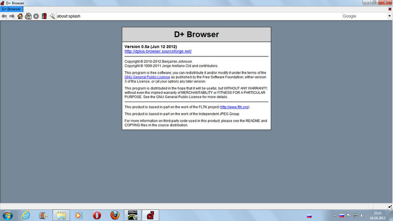Image resolution: width=393 pixels, height=221 pixels.
Task: Switch to D+ Browser taskbar button
Action: tap(150, 215)
